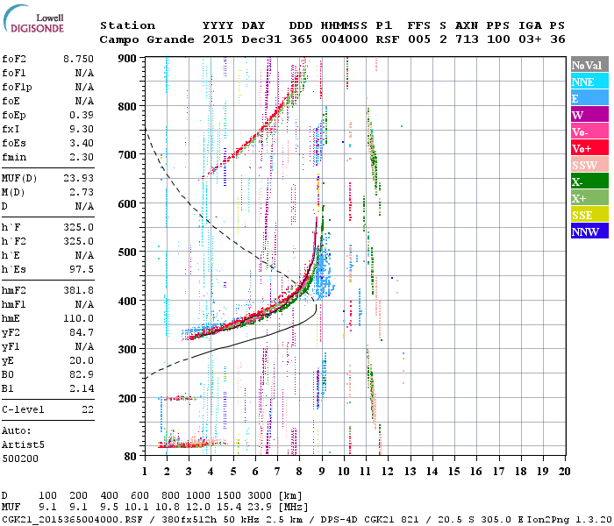Click the M(D) value 2.73
This screenshot has width=614, height=526.
[x=82, y=193]
